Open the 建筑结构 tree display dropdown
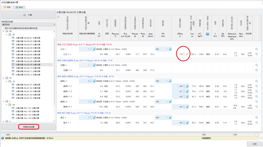The width and height of the screenshot is (263, 147). (x=29, y=25)
